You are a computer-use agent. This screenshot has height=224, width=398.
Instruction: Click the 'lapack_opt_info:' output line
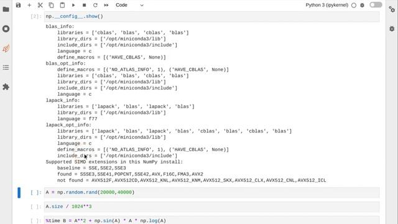click(x=68, y=125)
